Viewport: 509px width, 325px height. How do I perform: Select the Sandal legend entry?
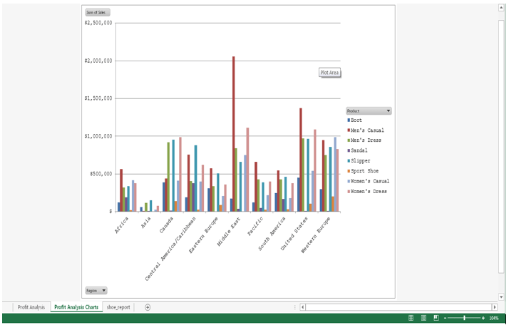tap(357, 150)
